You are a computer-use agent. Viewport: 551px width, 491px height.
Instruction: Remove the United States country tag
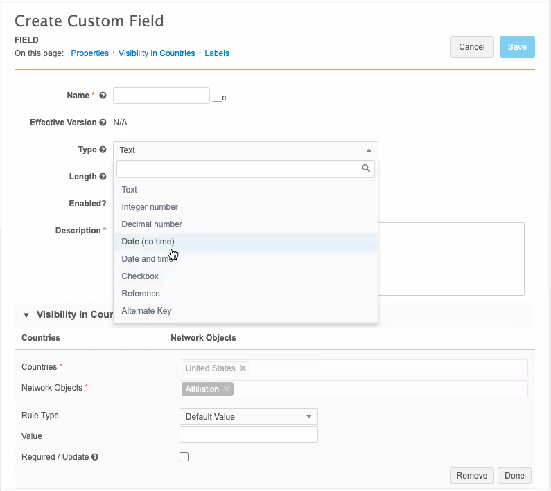243,368
